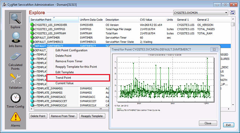Select Reapply Template for this Point

(76, 67)
